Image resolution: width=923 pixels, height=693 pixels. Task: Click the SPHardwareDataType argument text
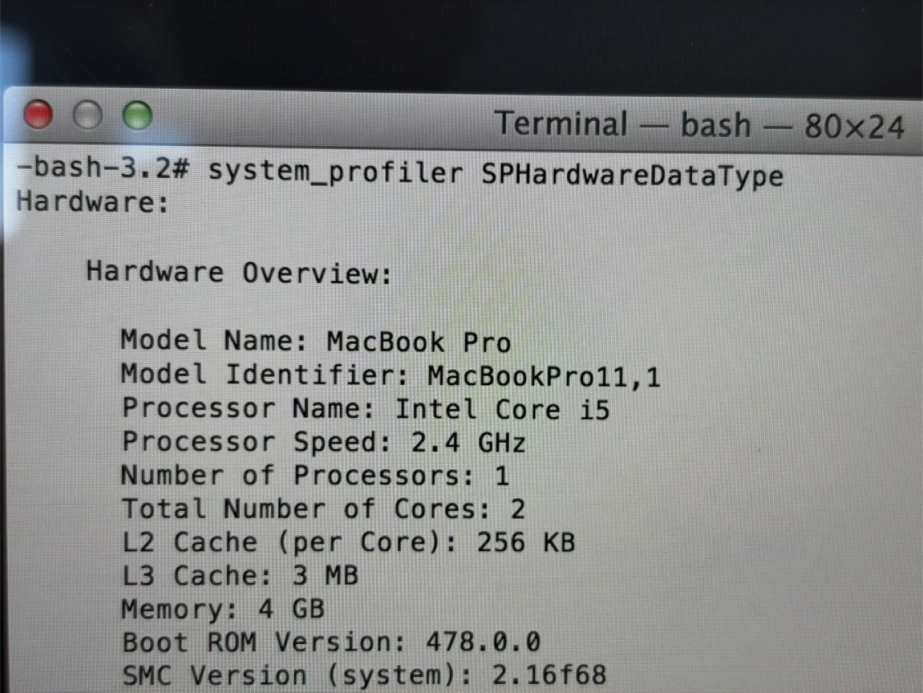[x=631, y=175]
